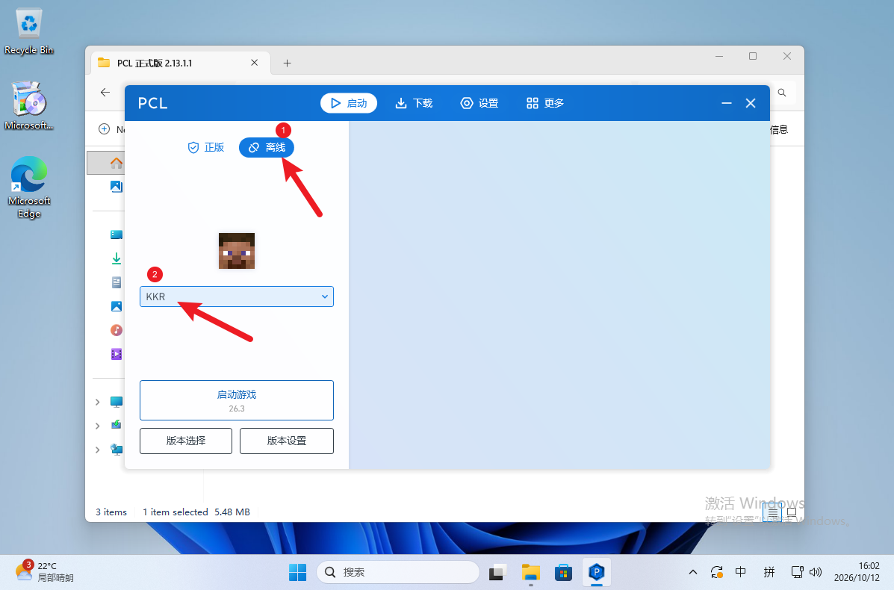Open Videos in the Explorer sidebar
Image resolution: width=894 pixels, height=590 pixels.
[117, 354]
